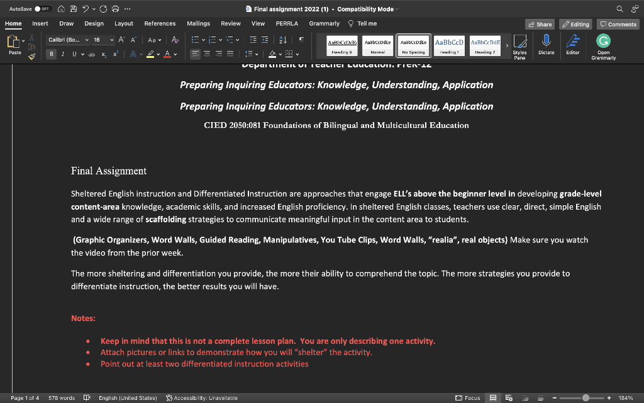Show paragraph marks with the pilcrow icon

[300, 40]
